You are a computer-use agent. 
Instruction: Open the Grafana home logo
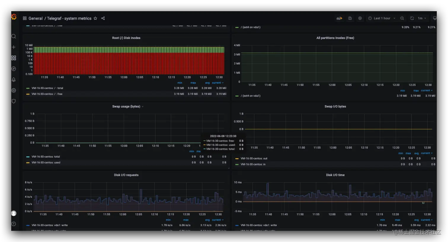14,17
